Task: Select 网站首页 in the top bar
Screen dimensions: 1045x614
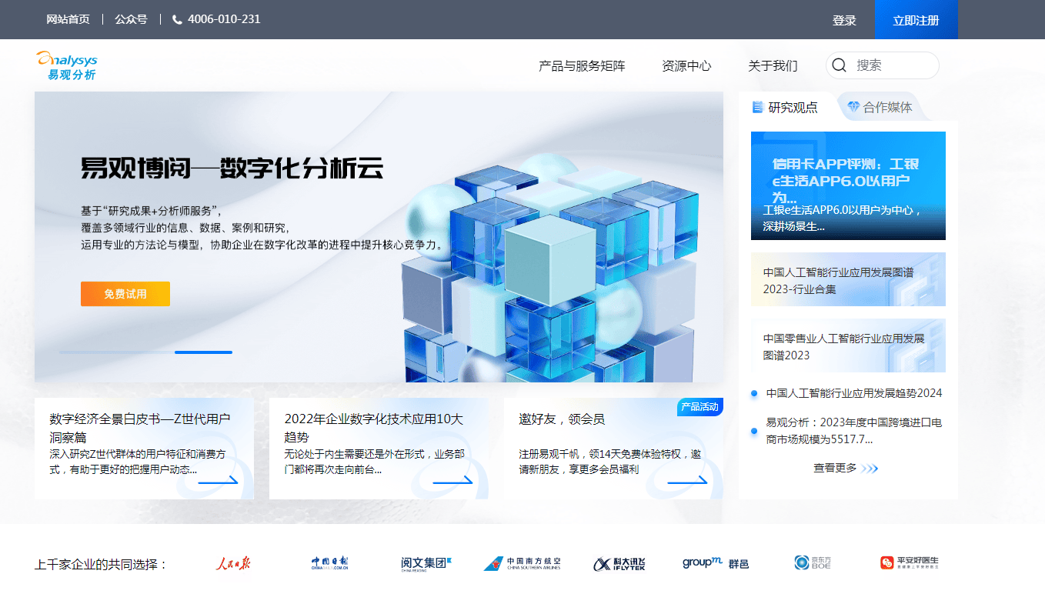Action: pos(68,19)
